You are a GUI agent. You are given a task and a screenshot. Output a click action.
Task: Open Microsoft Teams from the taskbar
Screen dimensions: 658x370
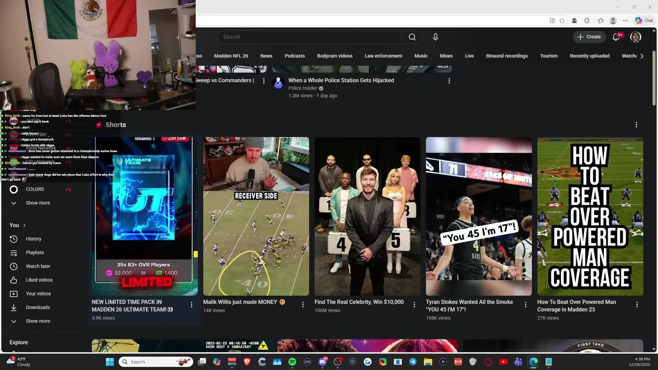(x=518, y=362)
